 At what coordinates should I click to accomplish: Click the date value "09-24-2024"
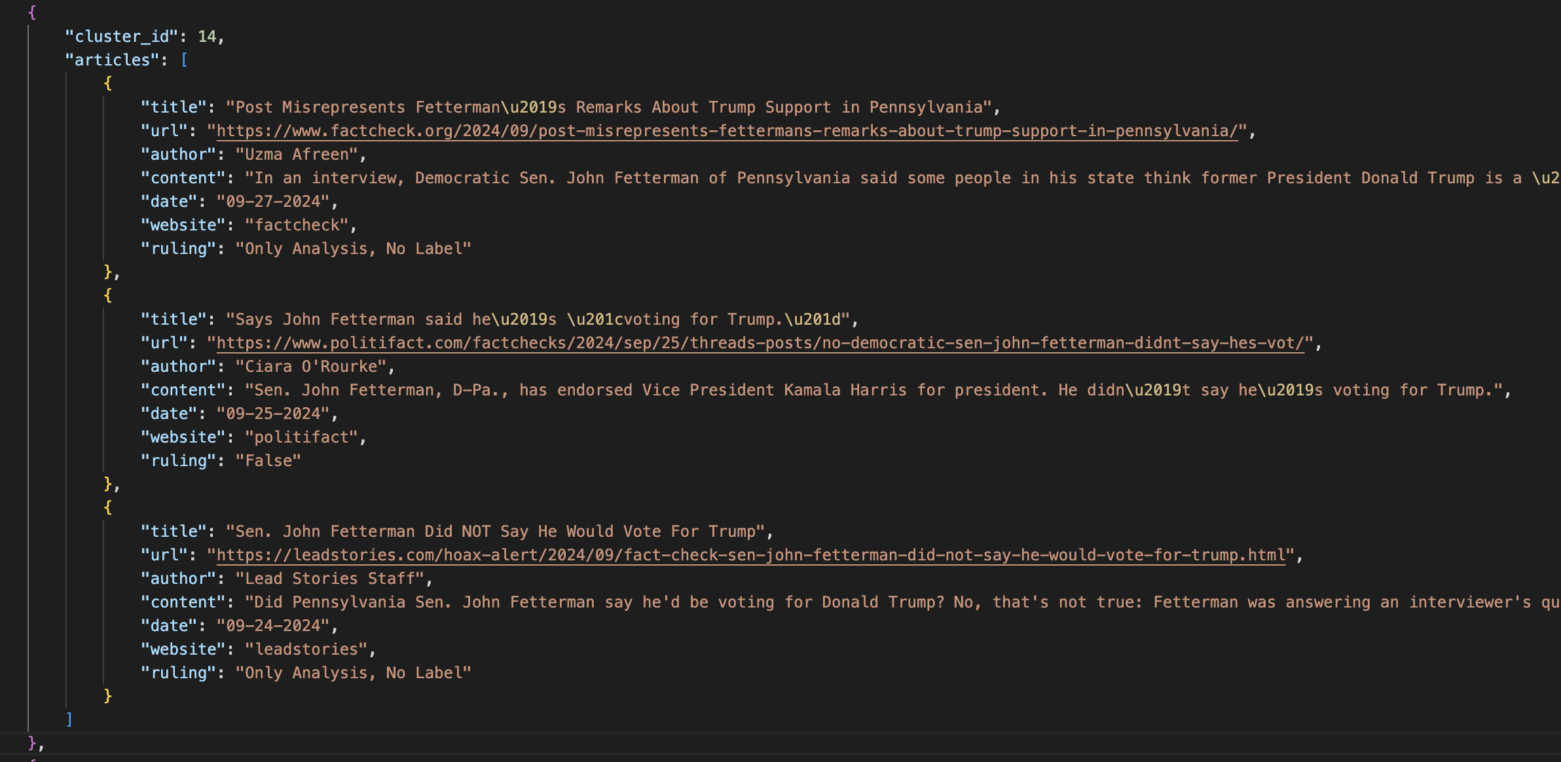(273, 626)
